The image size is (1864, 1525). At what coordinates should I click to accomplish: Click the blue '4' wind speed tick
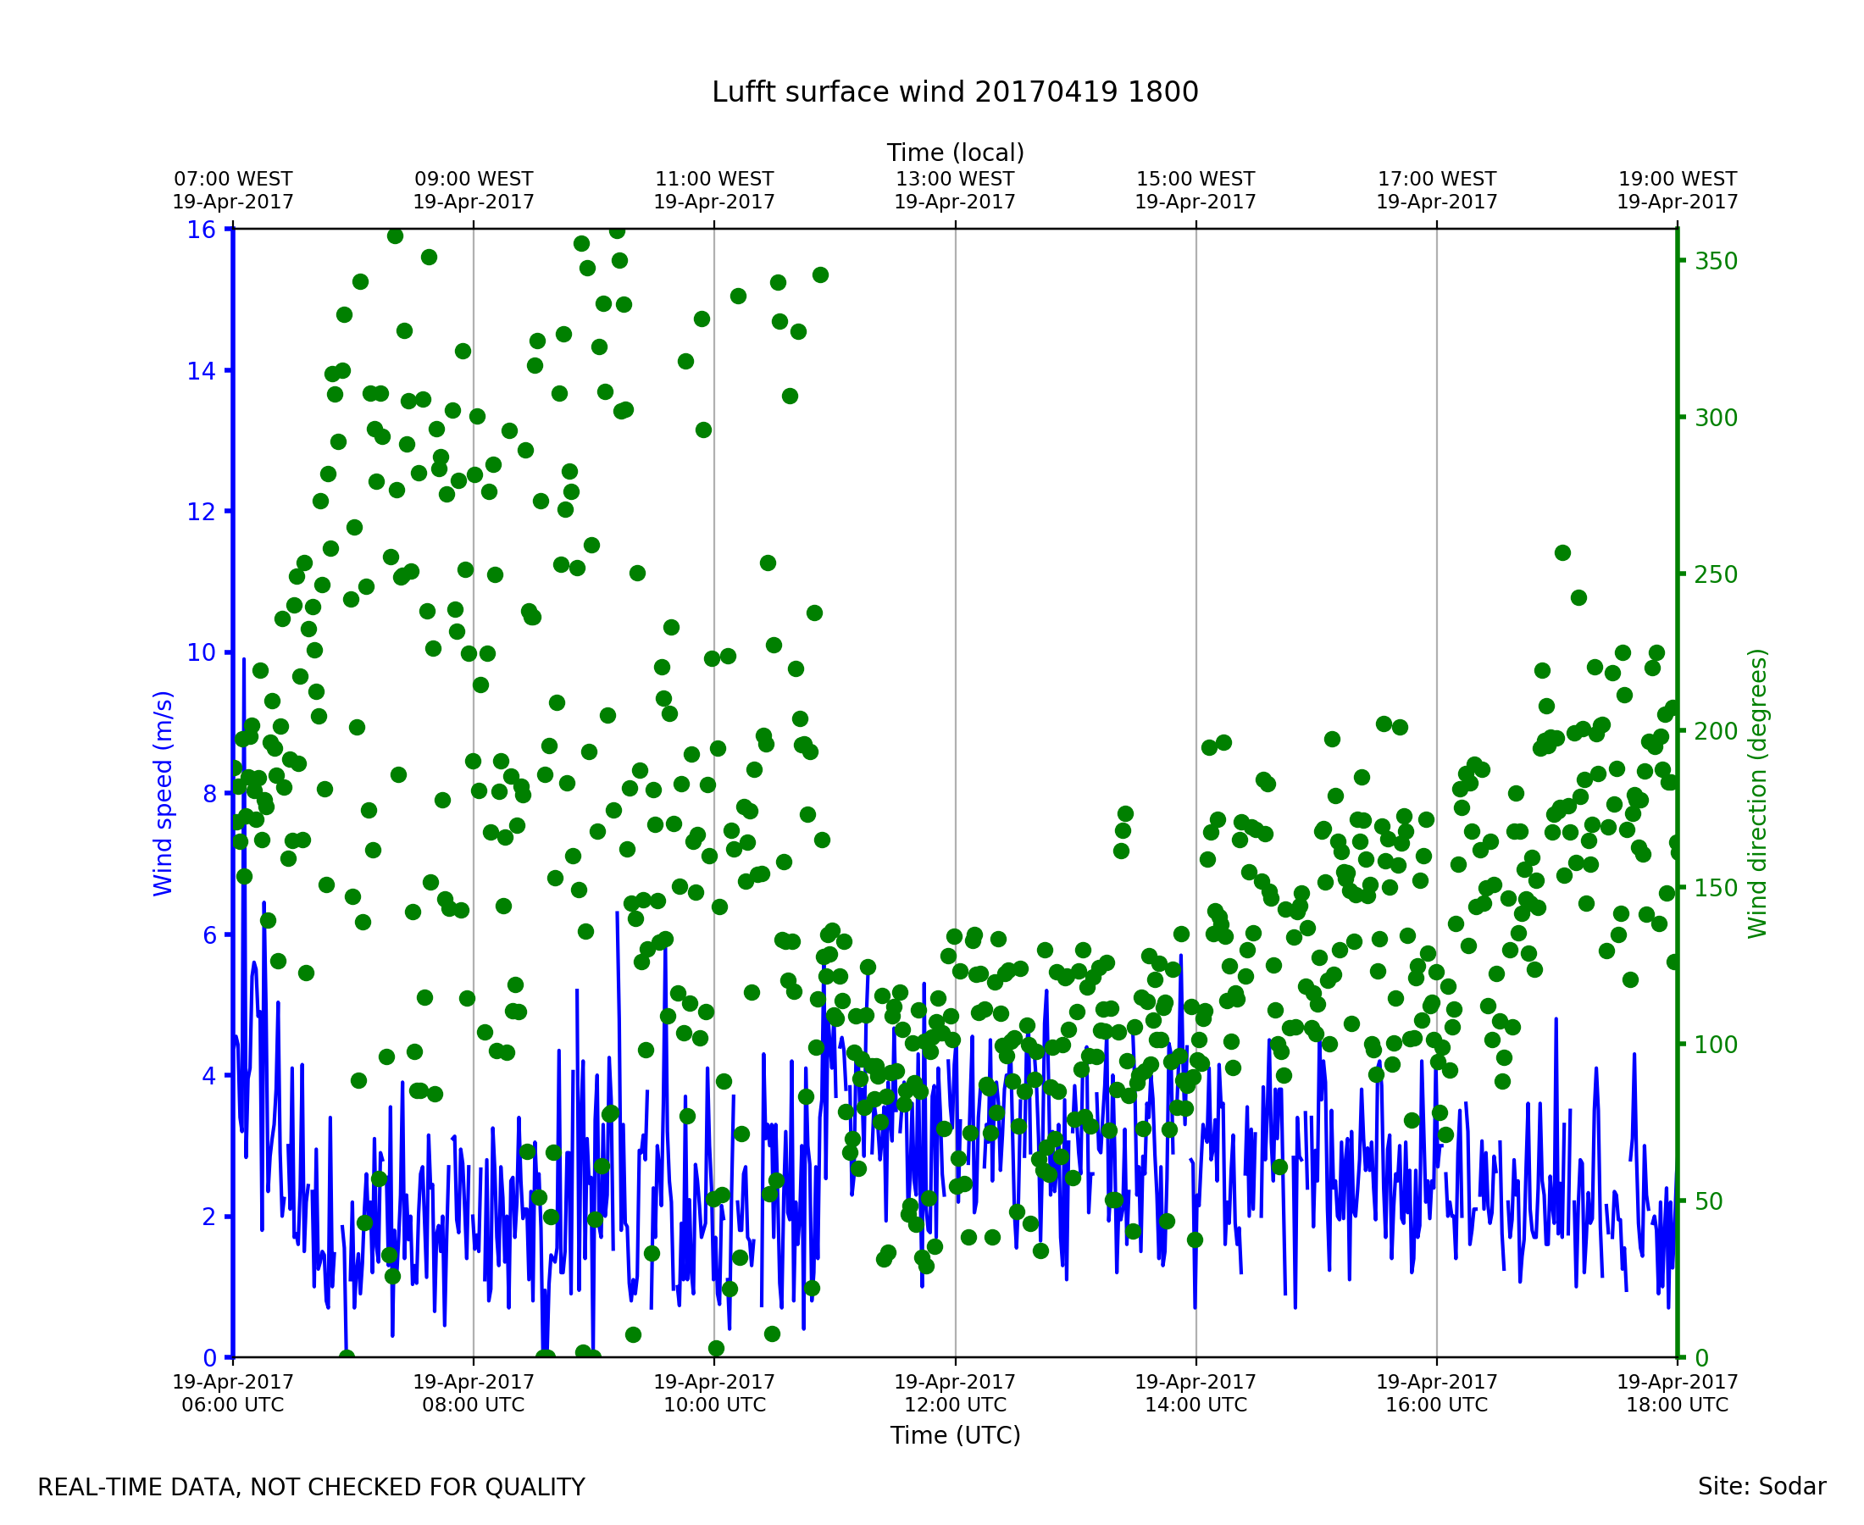(x=209, y=1076)
